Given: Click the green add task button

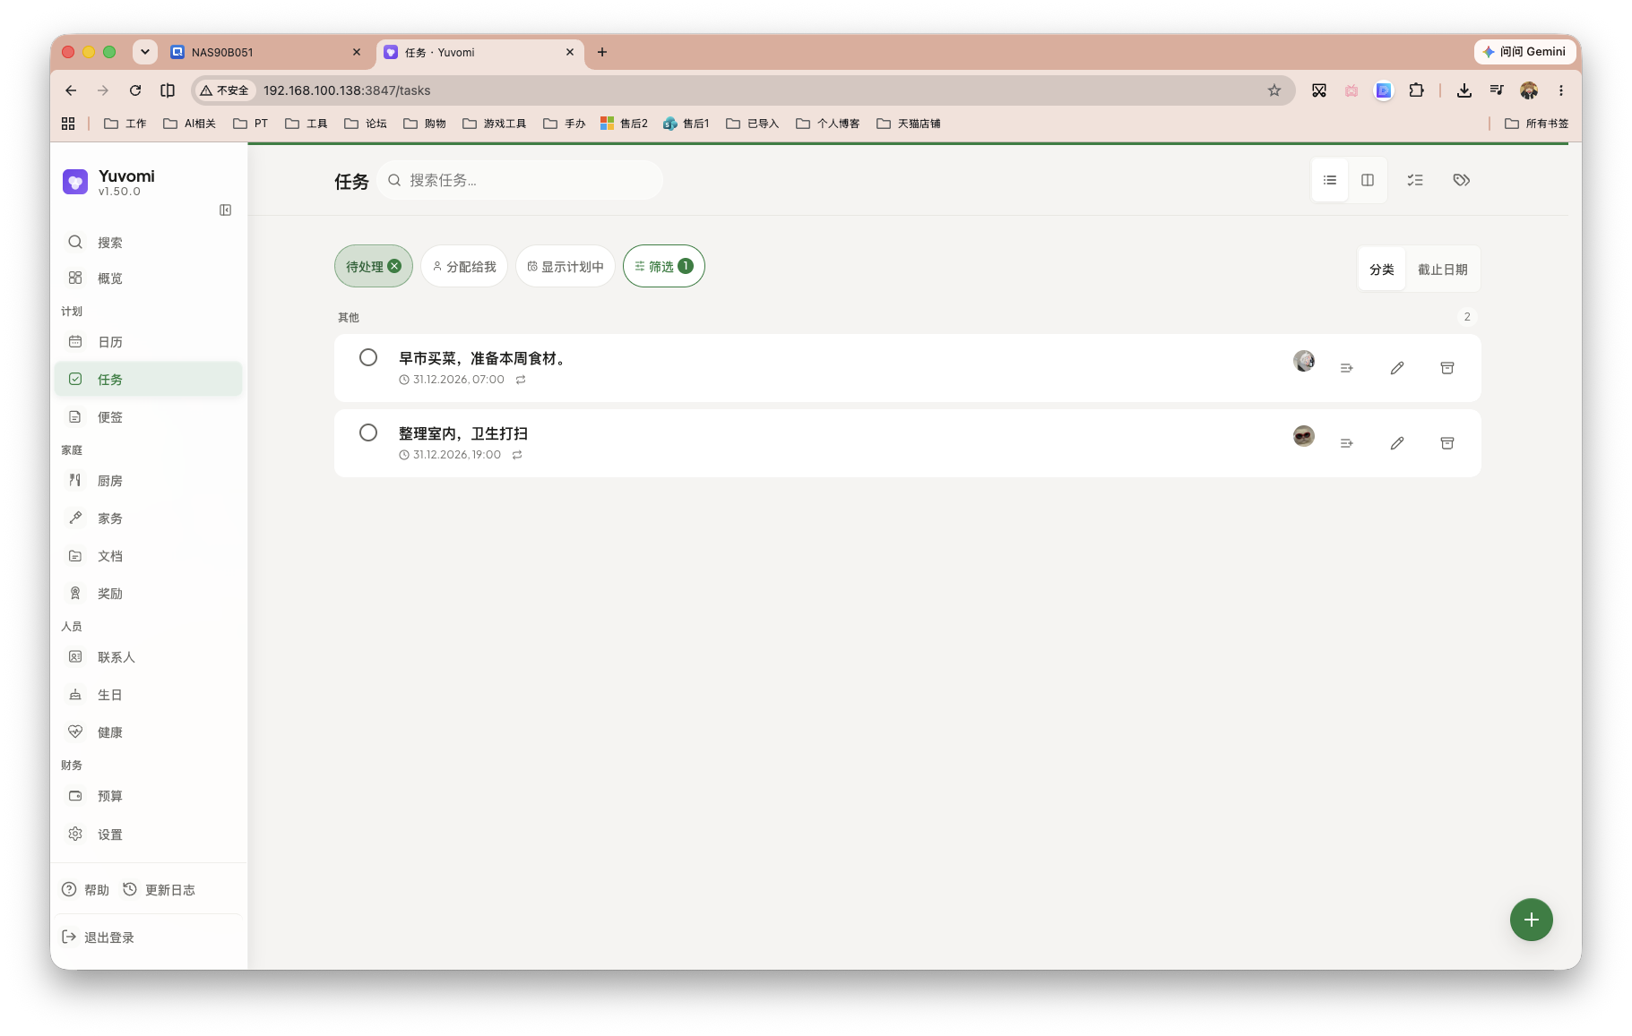Looking at the screenshot, I should tap(1532, 920).
